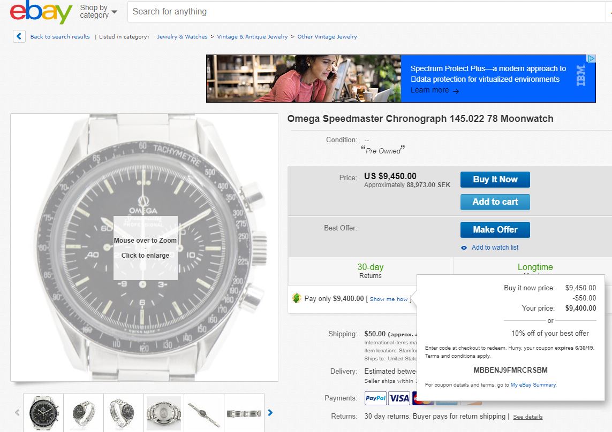Click the Show me how link
This screenshot has height=432, width=612.
pyautogui.click(x=389, y=299)
